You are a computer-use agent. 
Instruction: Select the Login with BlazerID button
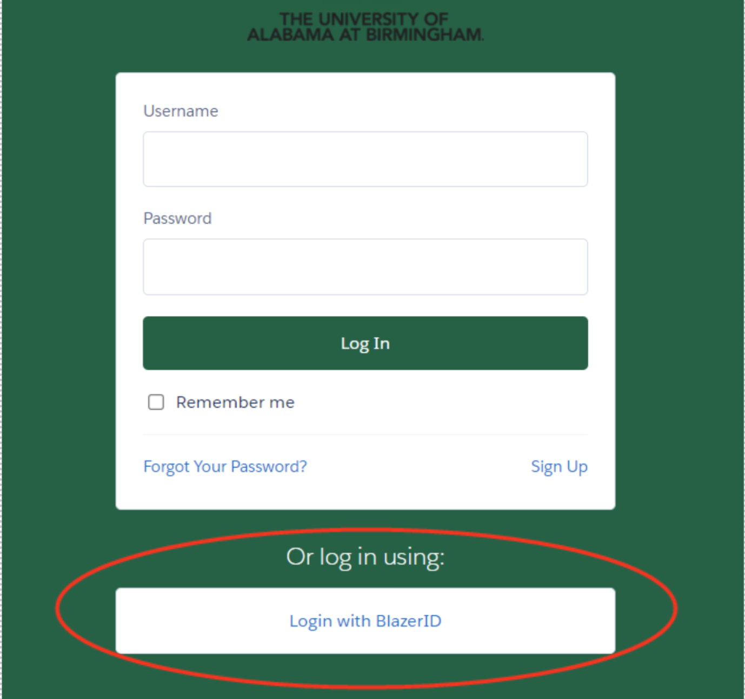365,621
